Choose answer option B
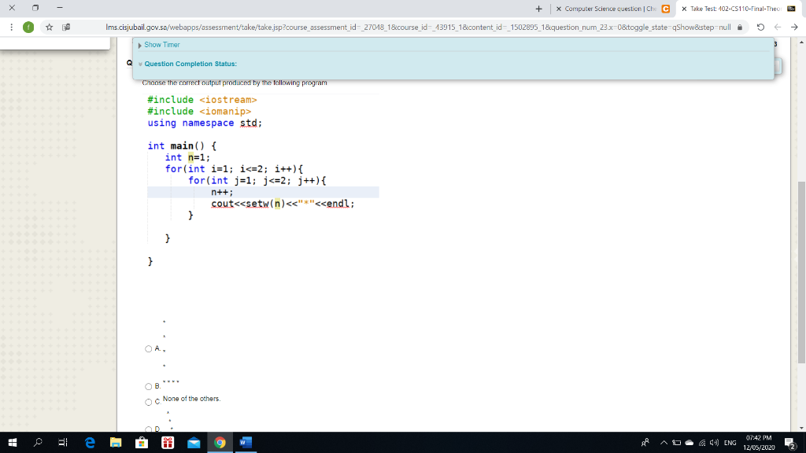 tap(149, 386)
